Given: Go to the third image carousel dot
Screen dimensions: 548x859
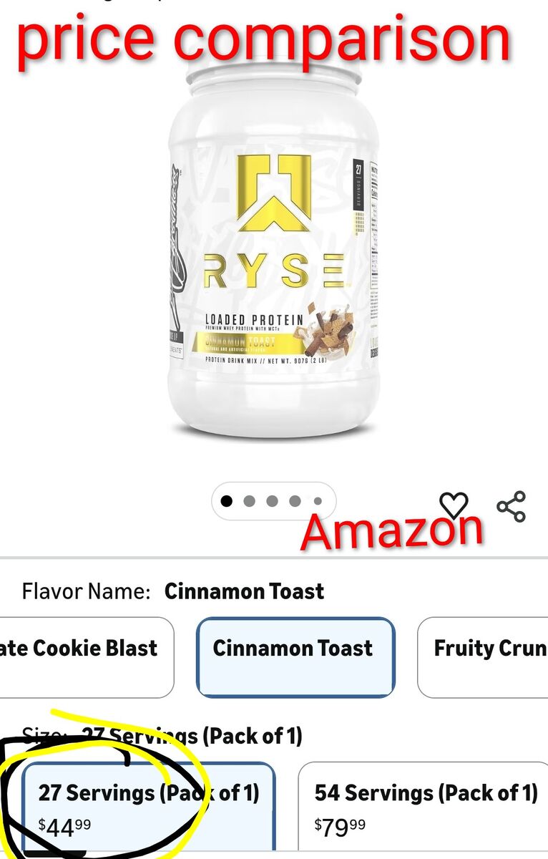Looking at the screenshot, I should 272,501.
